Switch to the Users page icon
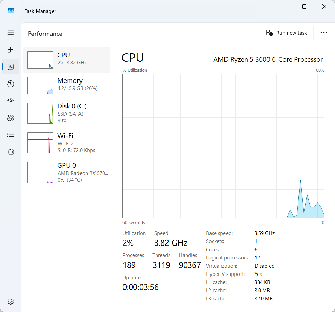 [x=11, y=118]
